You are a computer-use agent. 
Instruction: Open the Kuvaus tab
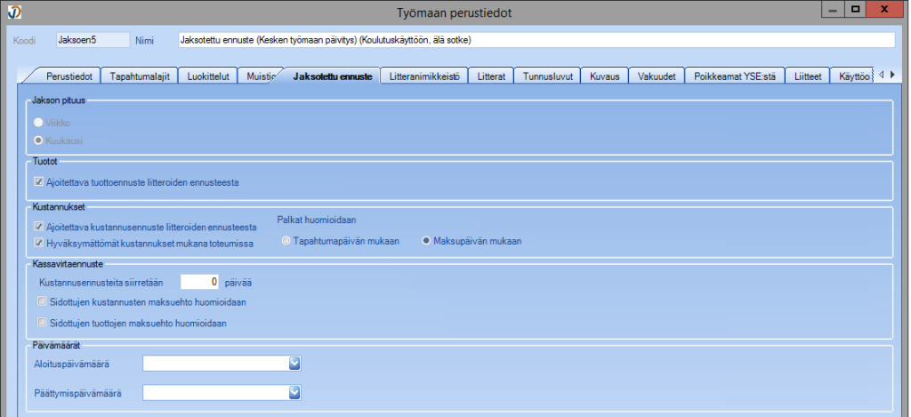click(x=605, y=76)
